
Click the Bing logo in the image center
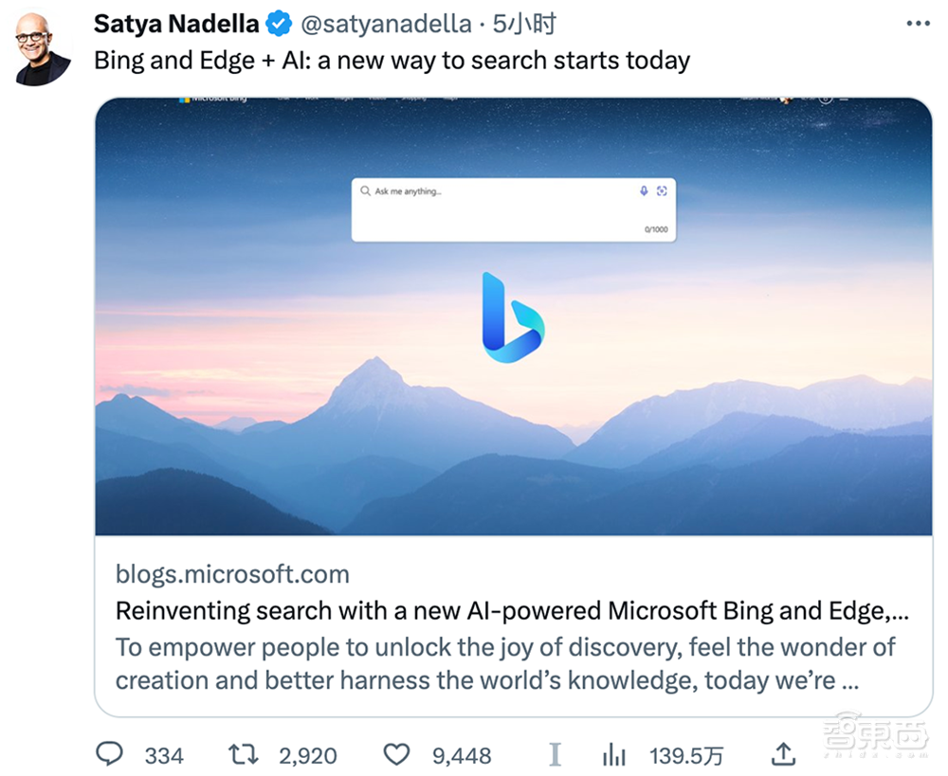coord(514,319)
